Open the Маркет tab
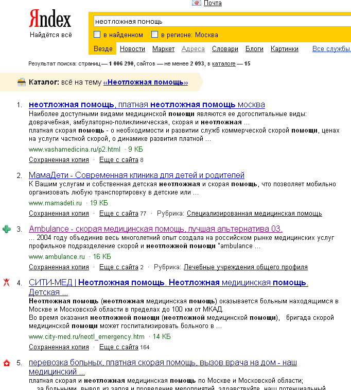Viewport: 351px width, 390px height. pyautogui.click(x=163, y=48)
